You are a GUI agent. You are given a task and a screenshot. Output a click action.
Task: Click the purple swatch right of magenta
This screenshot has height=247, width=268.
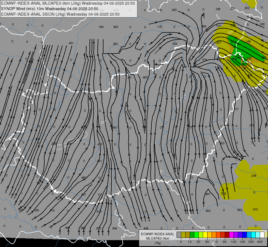[x=236, y=235]
